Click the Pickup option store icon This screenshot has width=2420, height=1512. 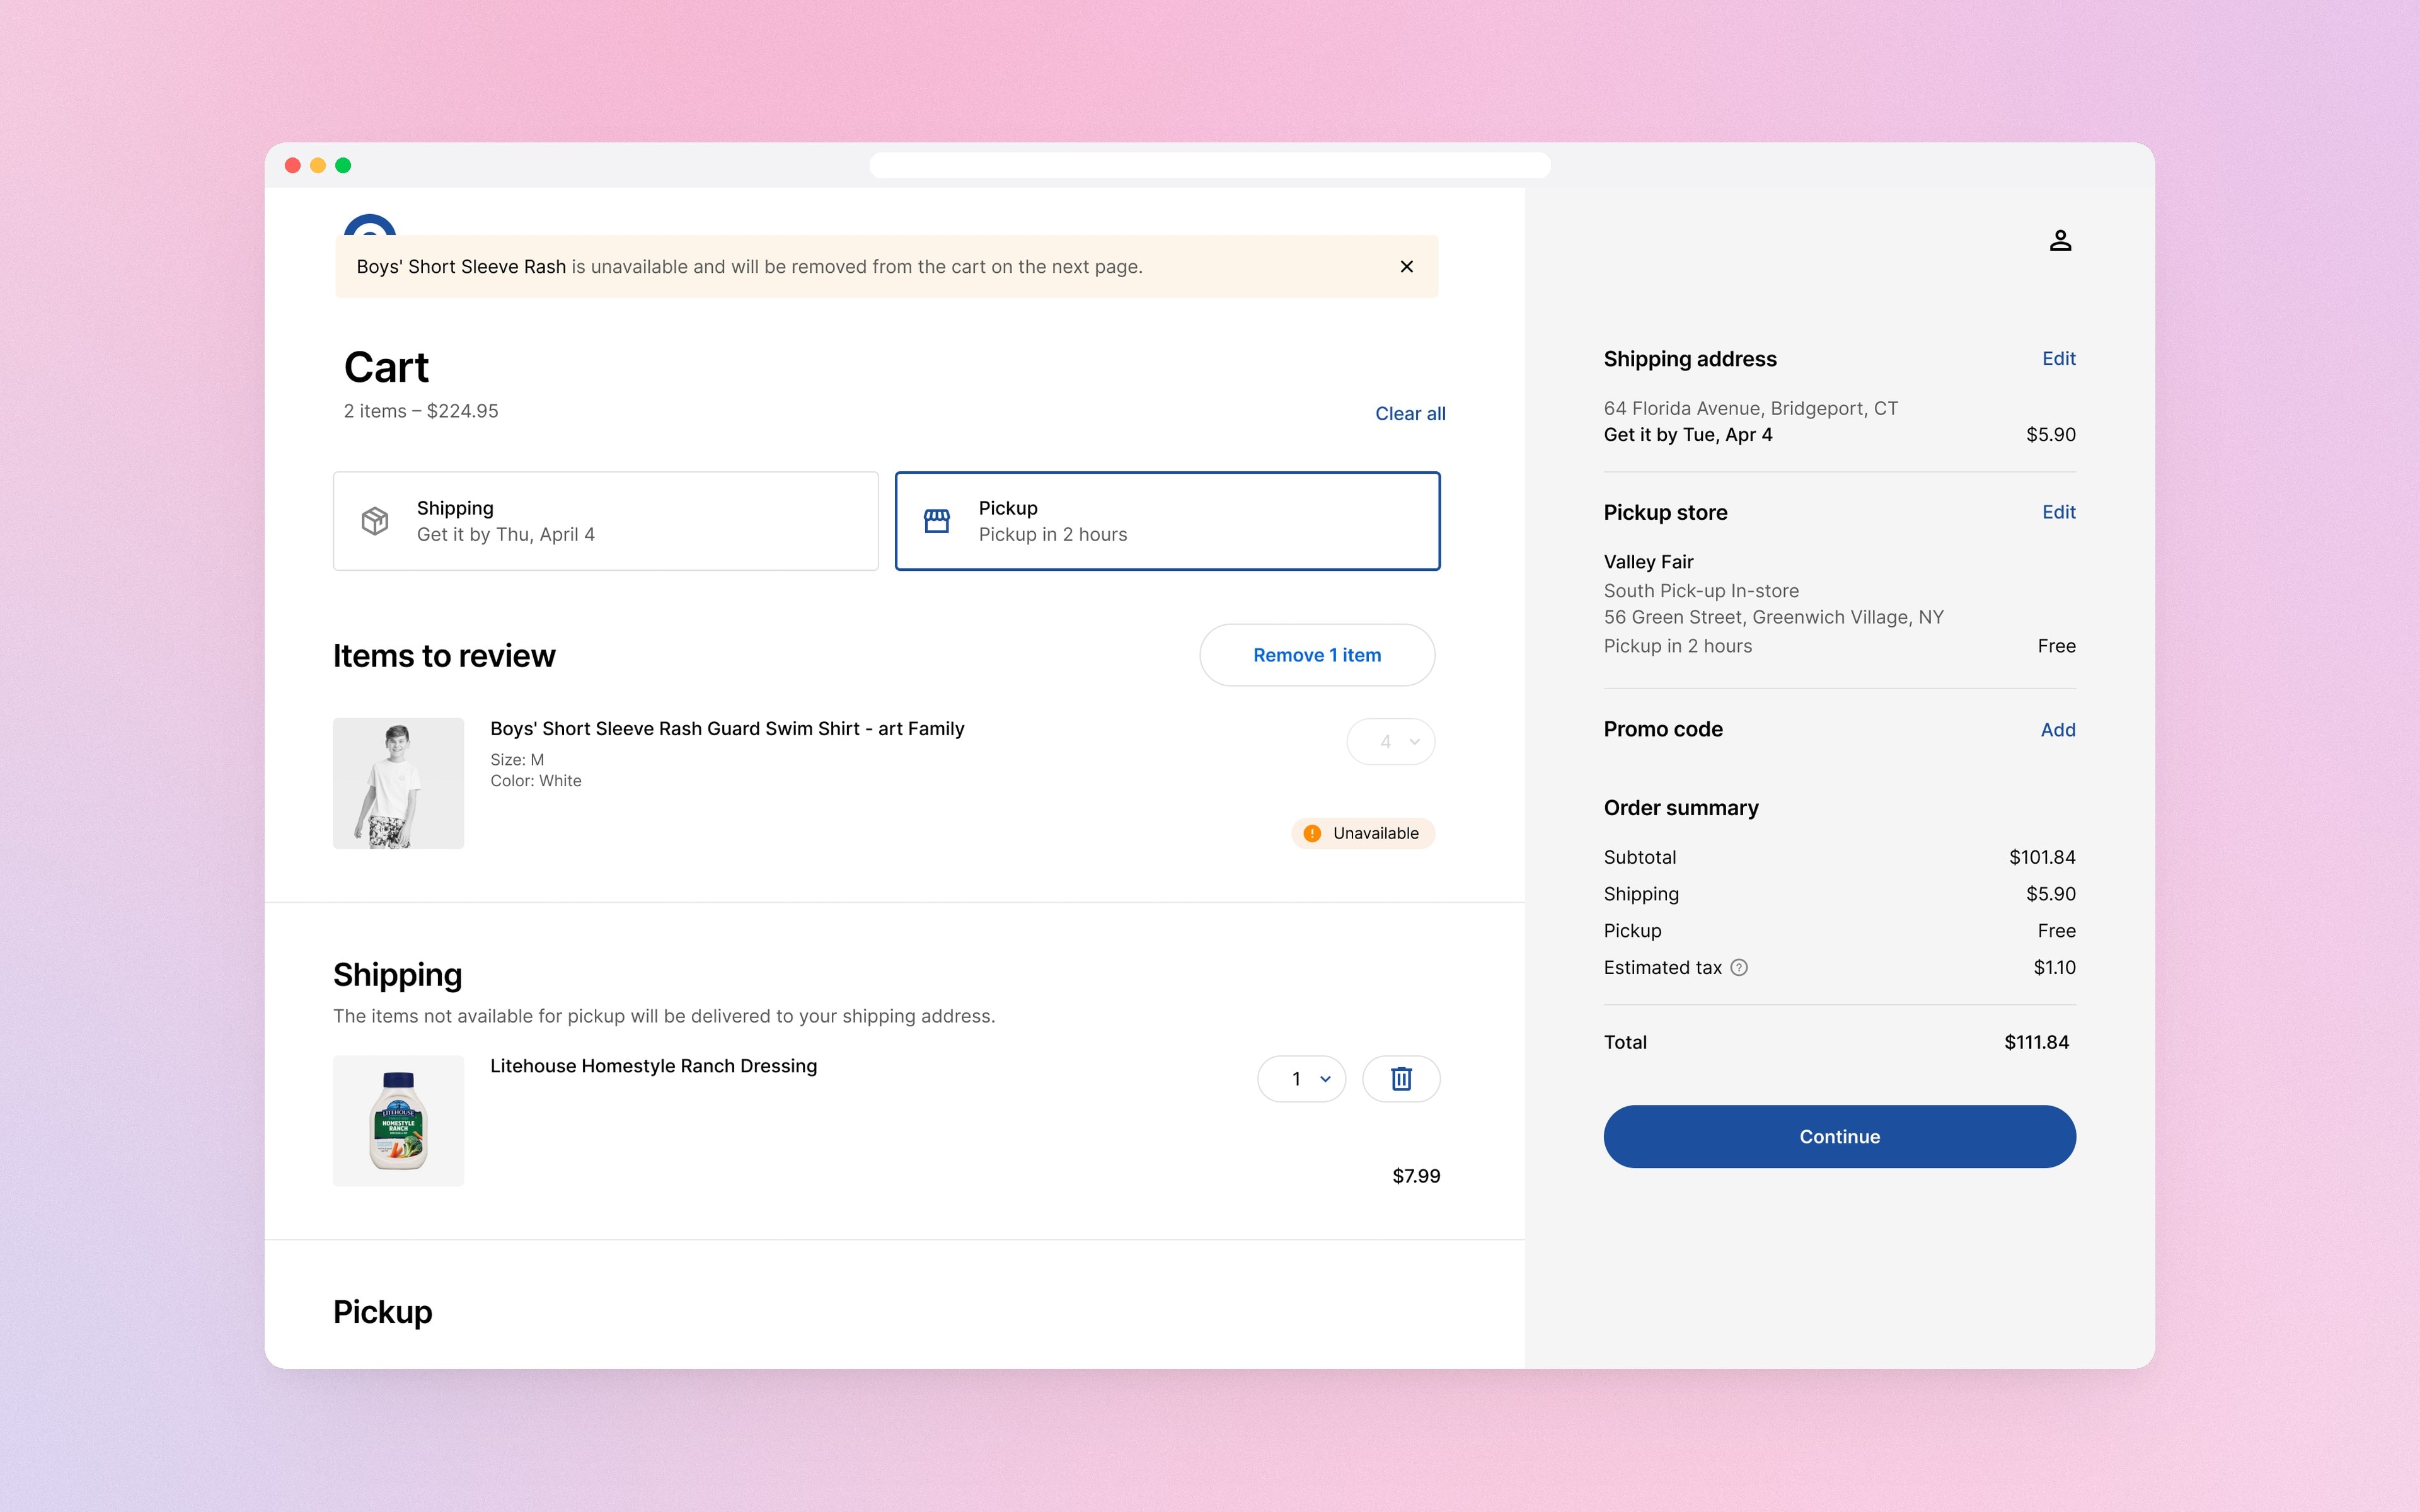(937, 521)
